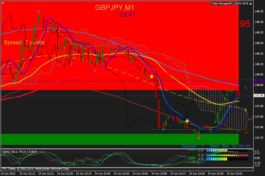The height and width of the screenshot is (176, 265).
Task: Click the '14 Jun 22:13' time axis label
Action: [27, 173]
